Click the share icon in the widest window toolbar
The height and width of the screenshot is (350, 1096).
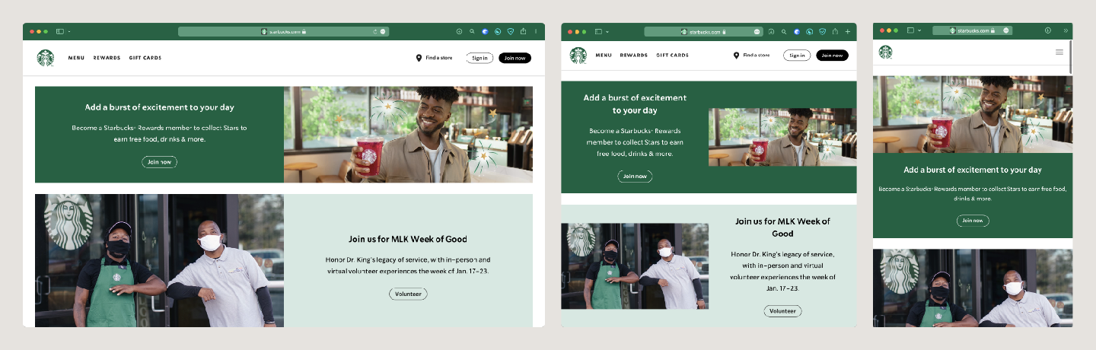[x=523, y=31]
